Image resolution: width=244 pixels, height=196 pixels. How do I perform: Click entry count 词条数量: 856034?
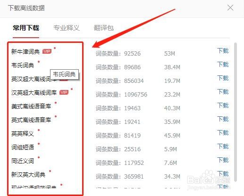click(120, 81)
